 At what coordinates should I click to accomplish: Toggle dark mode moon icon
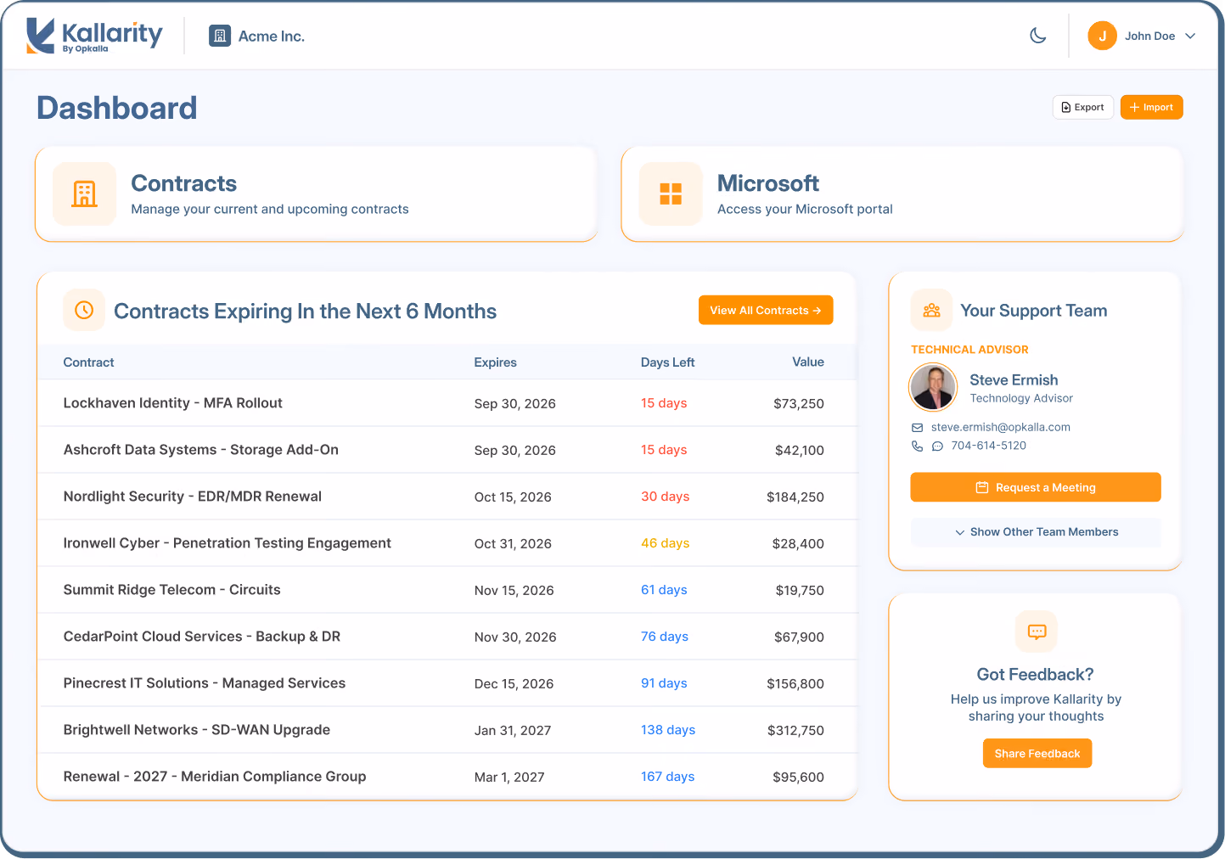pyautogui.click(x=1037, y=36)
